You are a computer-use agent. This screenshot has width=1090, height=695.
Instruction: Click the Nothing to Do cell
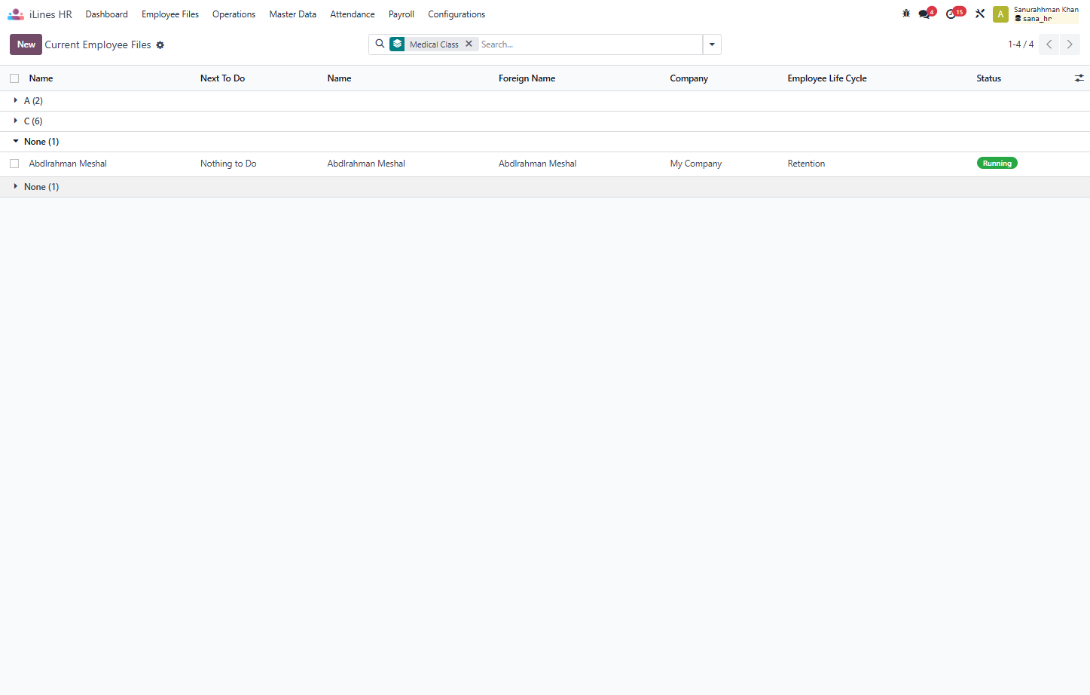tap(228, 164)
